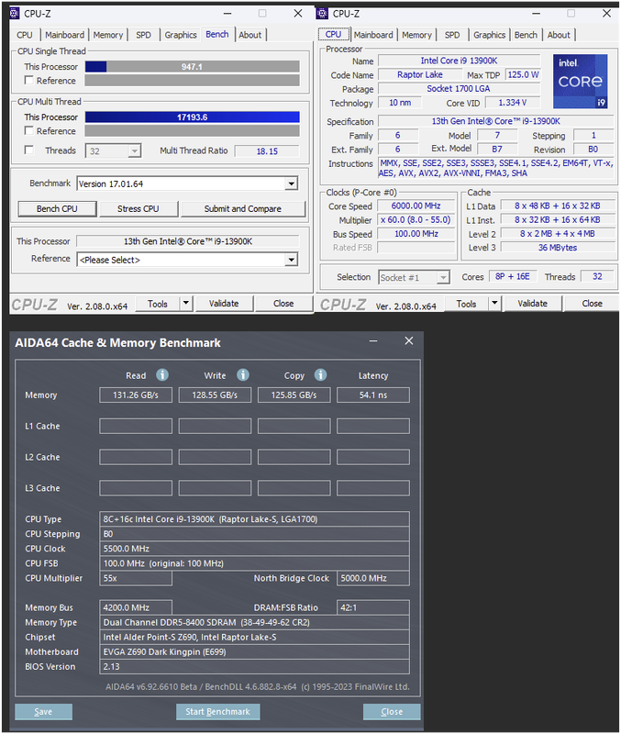The width and height of the screenshot is (621, 734).
Task: Click Memory Write value 128.55 GB/s
Action: coord(215,395)
